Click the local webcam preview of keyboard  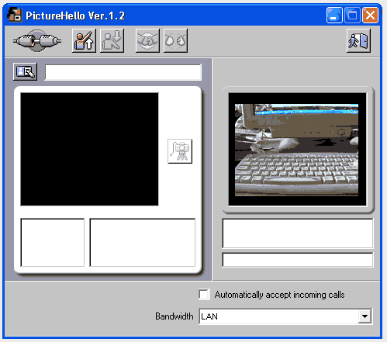[x=297, y=150]
